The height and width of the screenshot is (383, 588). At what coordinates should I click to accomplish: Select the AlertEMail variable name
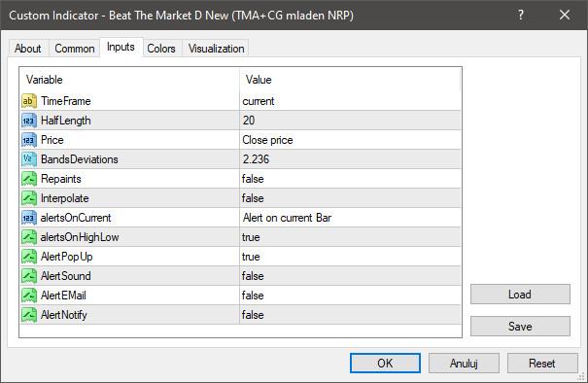point(63,296)
